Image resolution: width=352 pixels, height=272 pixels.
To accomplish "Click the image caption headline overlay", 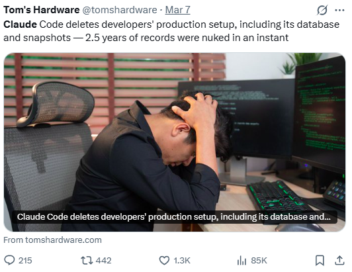I will (x=174, y=217).
